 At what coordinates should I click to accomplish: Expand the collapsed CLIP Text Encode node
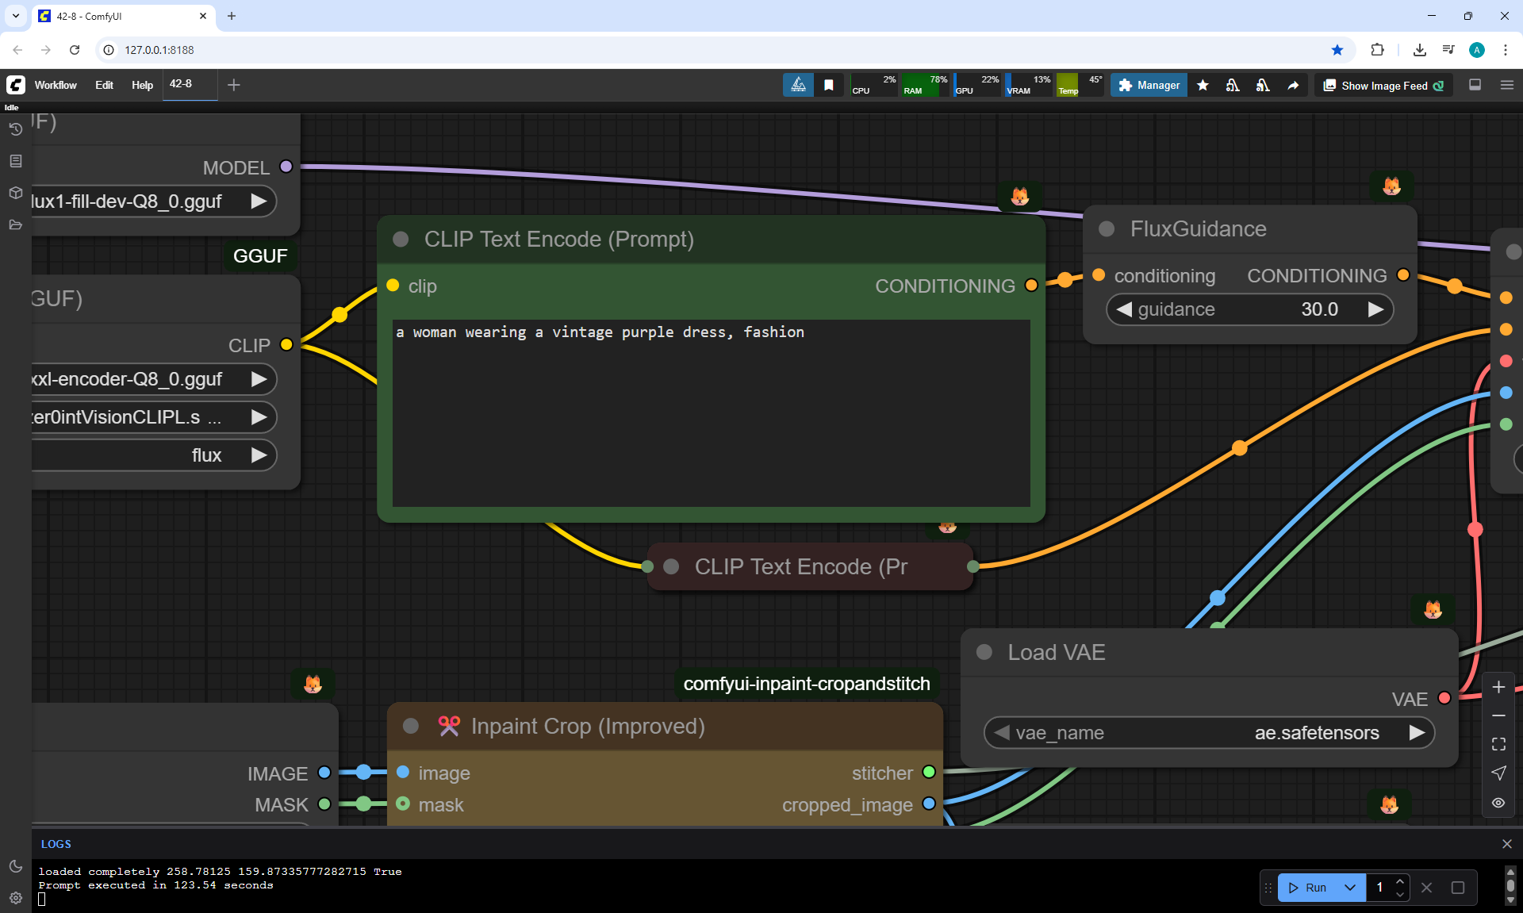tap(671, 566)
